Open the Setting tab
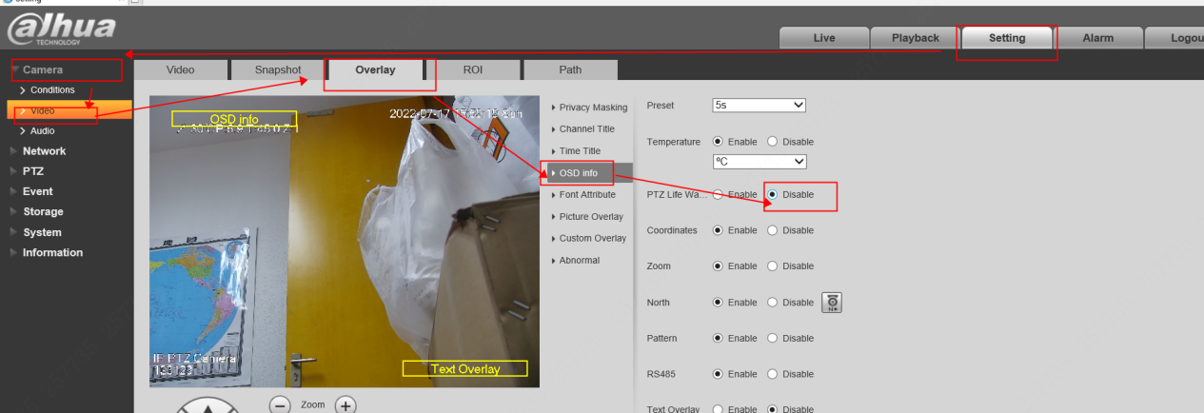The height and width of the screenshot is (413, 1204). tap(1007, 38)
